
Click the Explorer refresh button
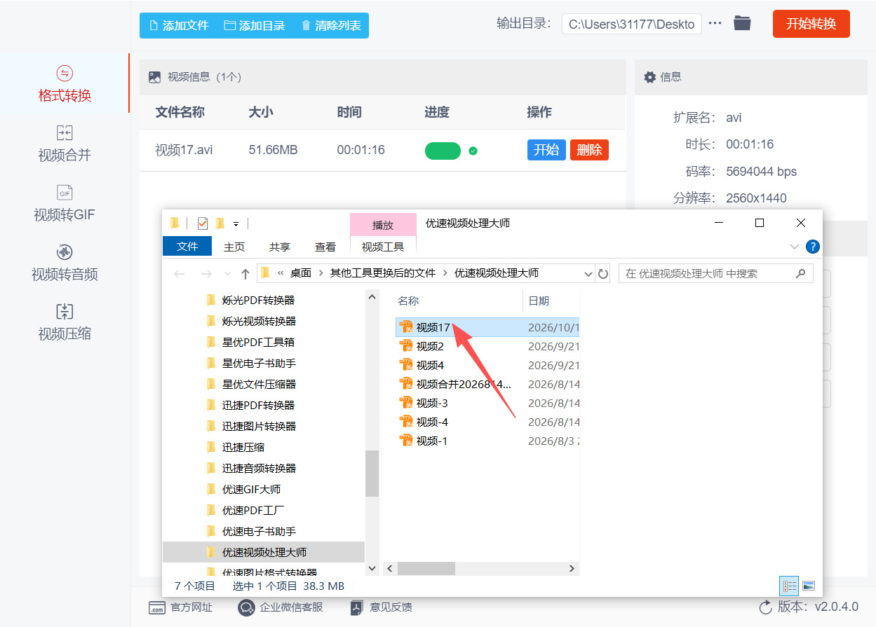pyautogui.click(x=602, y=274)
